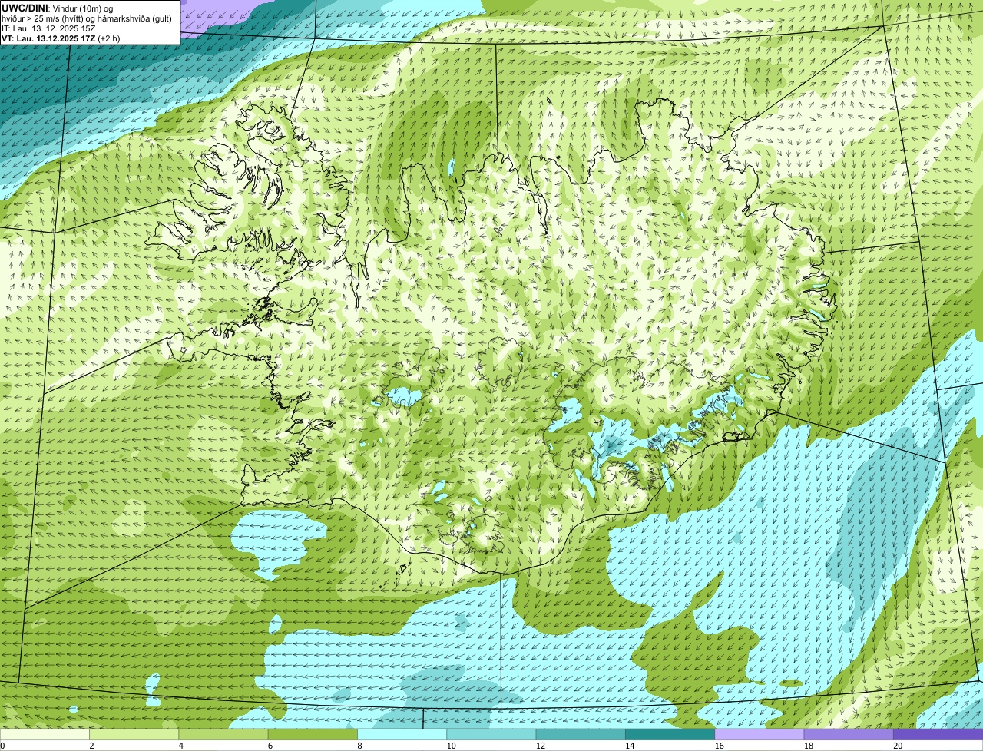Click the legend label "10"
This screenshot has height=751, width=983.
pos(451,746)
